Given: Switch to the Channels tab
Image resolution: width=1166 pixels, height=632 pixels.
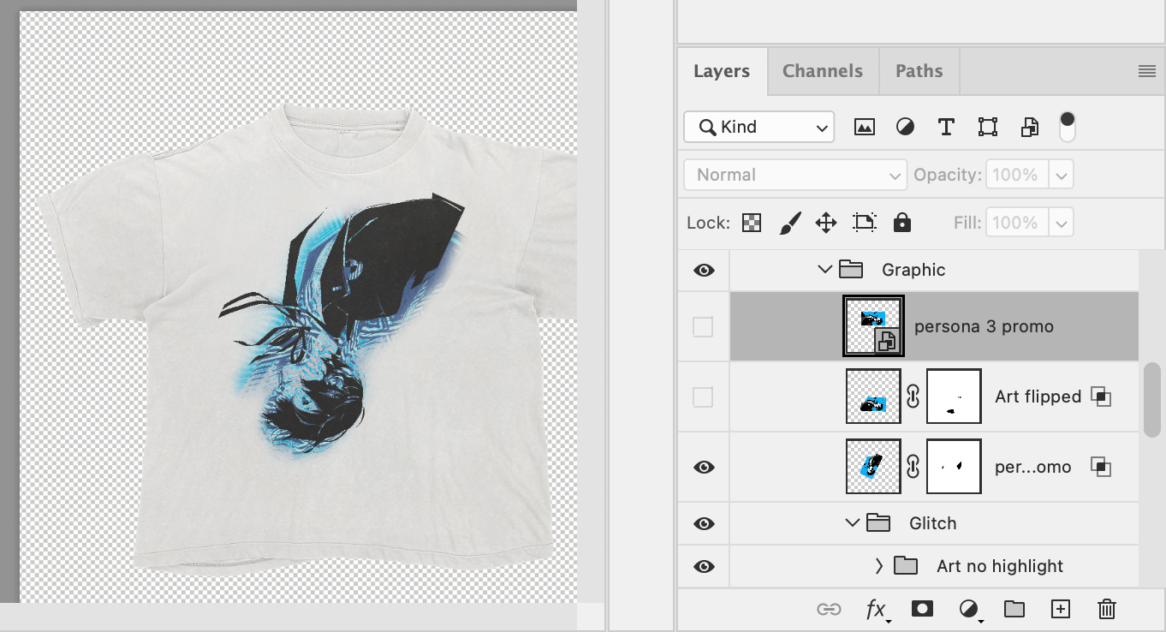Looking at the screenshot, I should click(x=823, y=71).
